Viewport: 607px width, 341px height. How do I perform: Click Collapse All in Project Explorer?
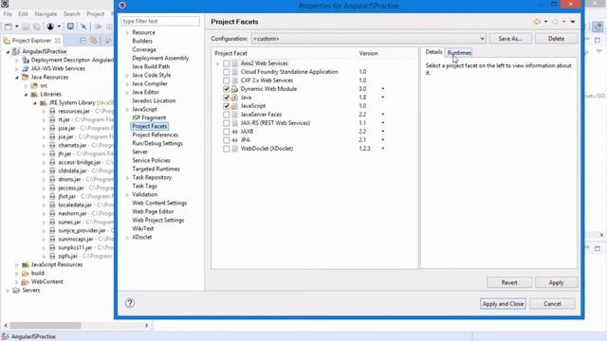83,41
